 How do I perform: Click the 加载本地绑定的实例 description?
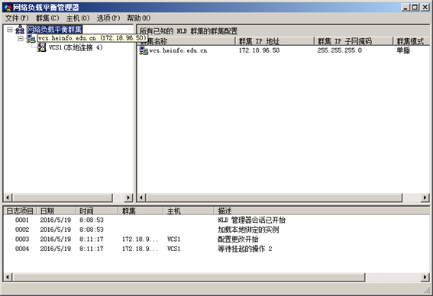pos(248,230)
